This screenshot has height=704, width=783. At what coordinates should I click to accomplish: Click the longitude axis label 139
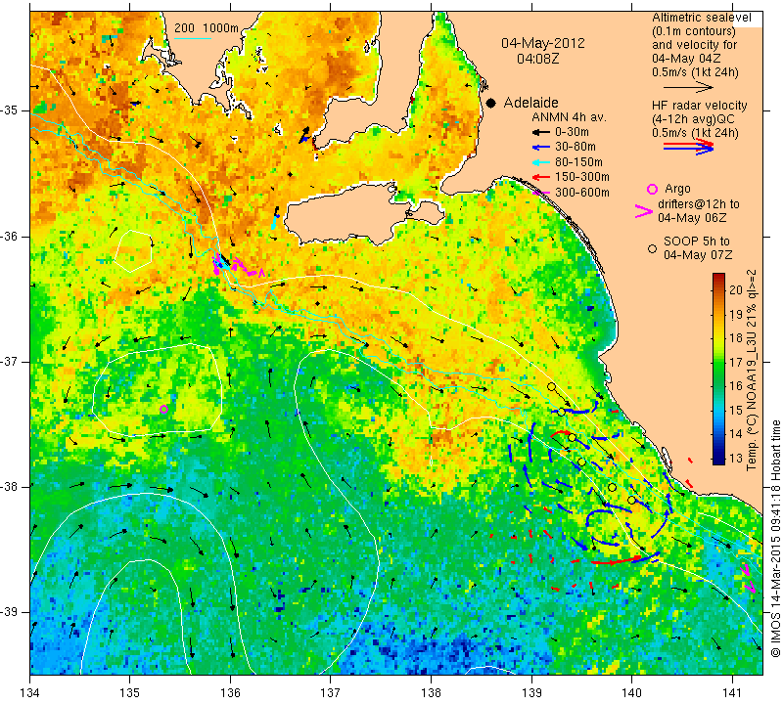pos(531,693)
